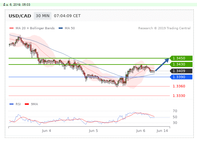The width and height of the screenshot is (197, 143).
Task: Click the 07:04:09 CET timestamp
Action: click(x=67, y=16)
